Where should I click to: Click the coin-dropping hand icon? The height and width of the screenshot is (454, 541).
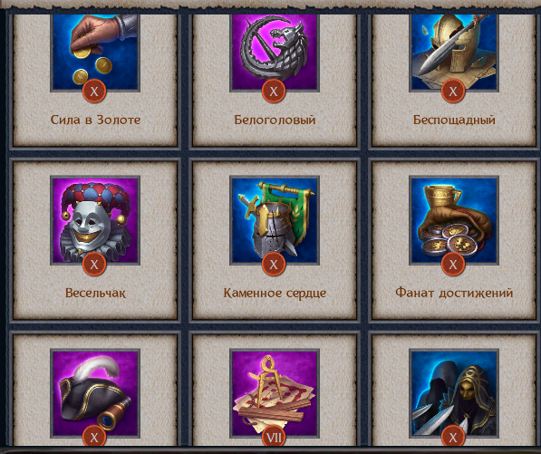pyautogui.click(x=95, y=52)
